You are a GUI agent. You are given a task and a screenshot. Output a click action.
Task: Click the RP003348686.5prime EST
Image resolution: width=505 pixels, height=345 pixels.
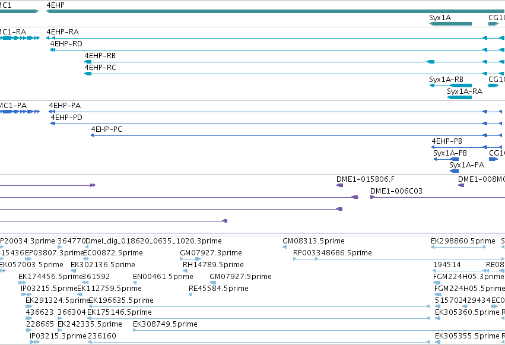pyautogui.click(x=399, y=259)
